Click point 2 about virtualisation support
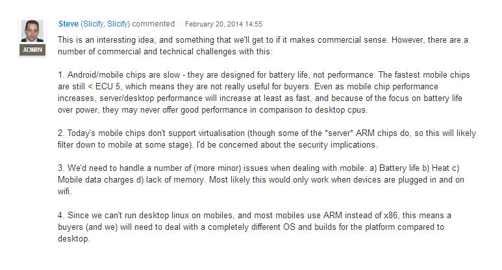502x270 pixels. tap(267, 139)
